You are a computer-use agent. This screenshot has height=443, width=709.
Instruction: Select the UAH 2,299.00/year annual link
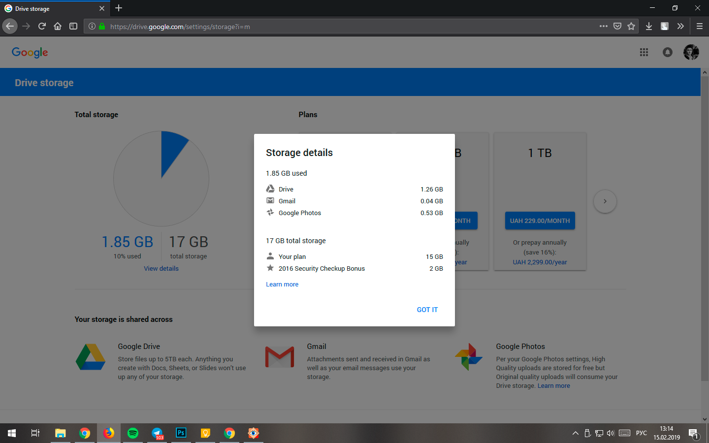coord(540,262)
